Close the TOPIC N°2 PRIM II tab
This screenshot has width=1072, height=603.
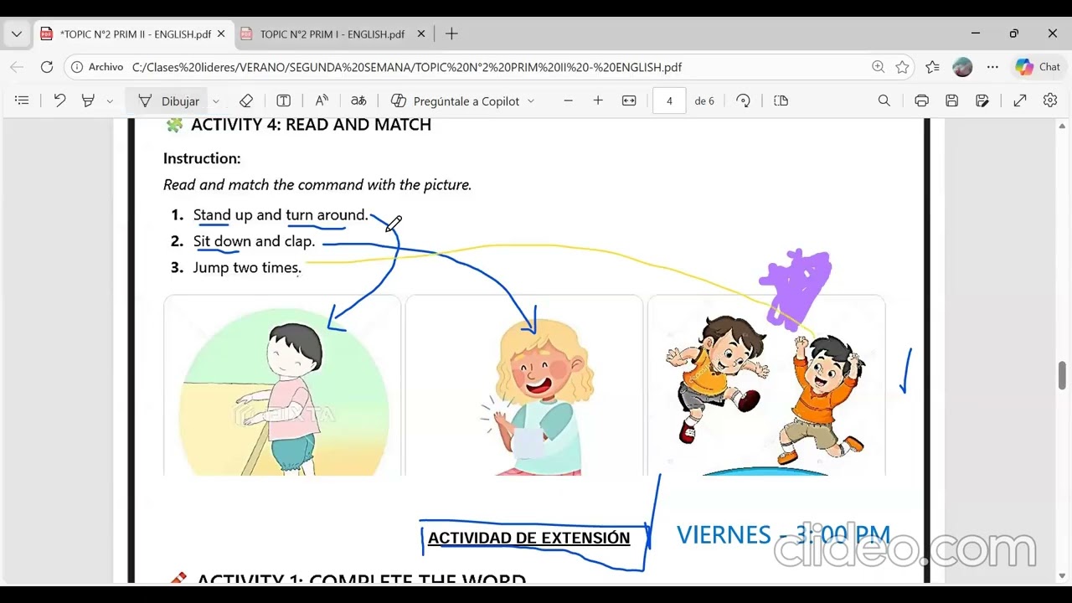coord(221,34)
